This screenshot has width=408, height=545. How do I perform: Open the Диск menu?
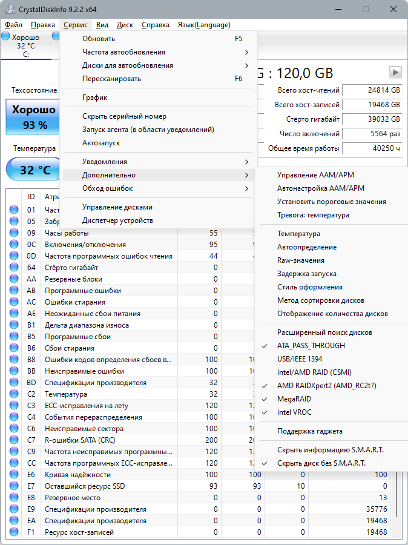point(125,25)
